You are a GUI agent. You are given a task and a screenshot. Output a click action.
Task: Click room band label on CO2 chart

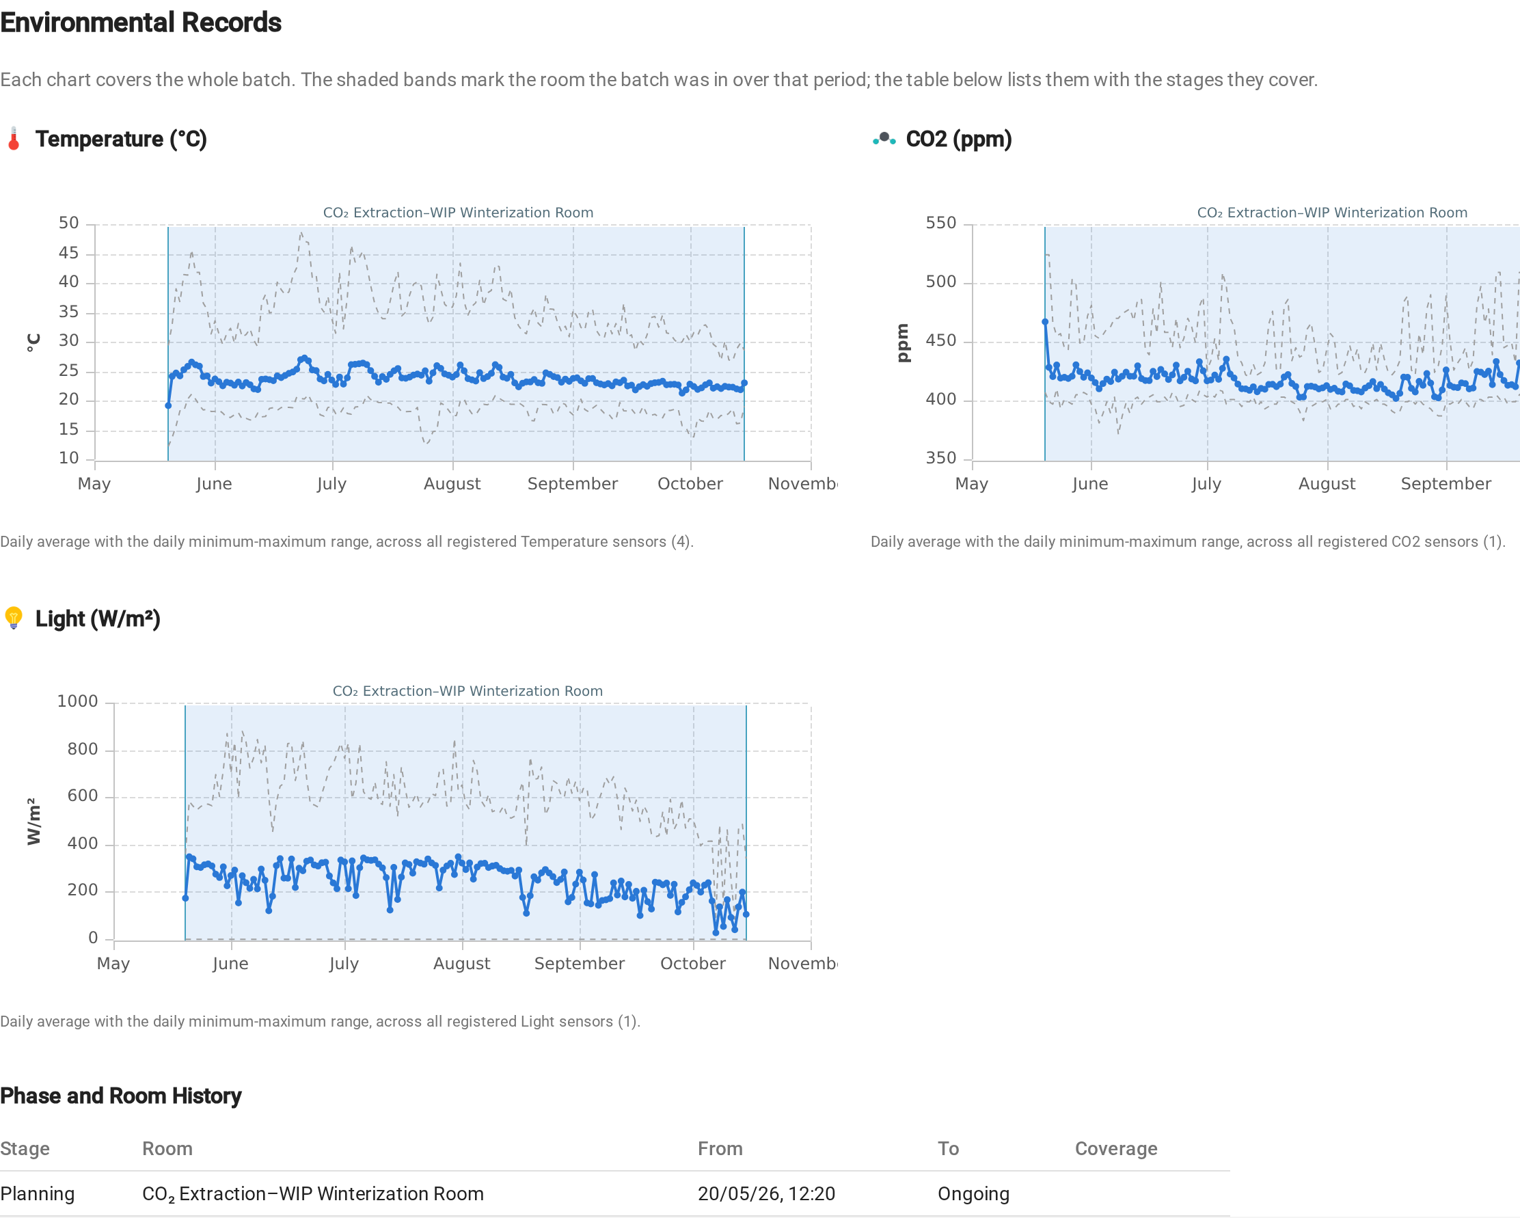coord(1332,212)
